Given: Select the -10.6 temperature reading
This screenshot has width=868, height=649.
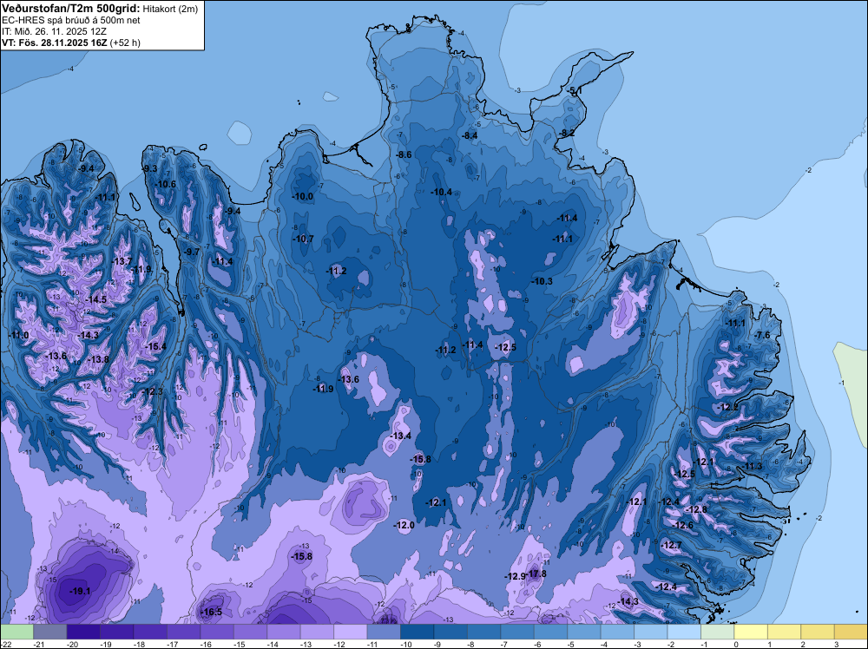Looking at the screenshot, I should pos(165,184).
